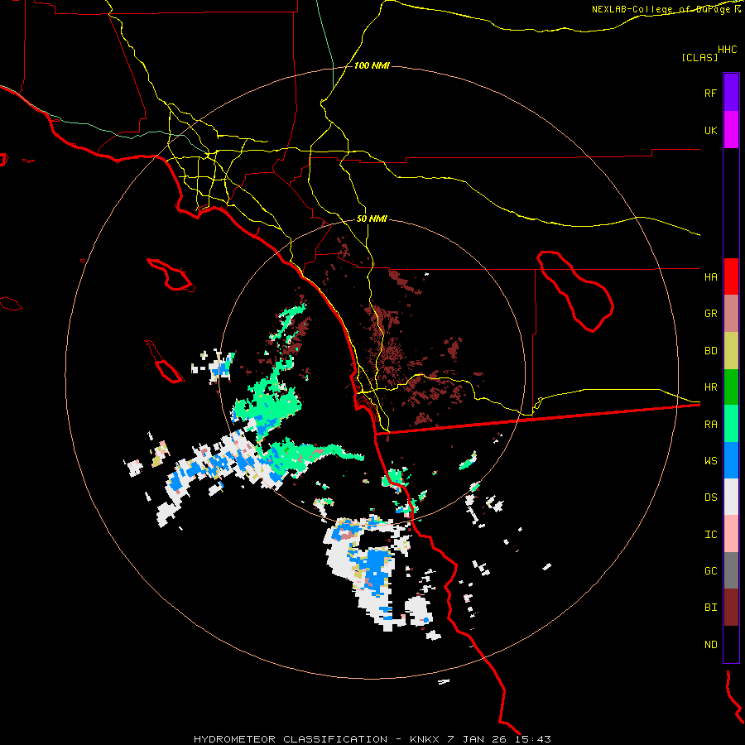This screenshot has width=745, height=745.
Task: Click the olive yellow BD legend swatch
Action: 731,351
